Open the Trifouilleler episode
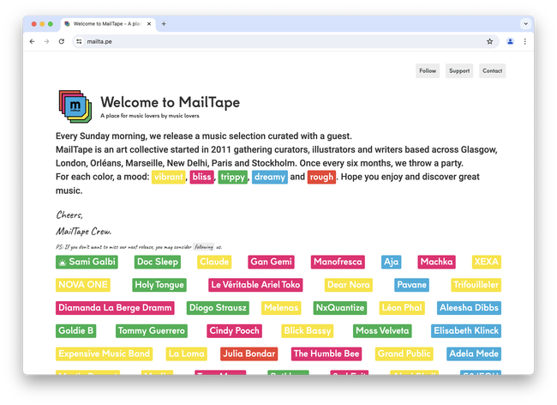The image size is (557, 405). (x=476, y=285)
